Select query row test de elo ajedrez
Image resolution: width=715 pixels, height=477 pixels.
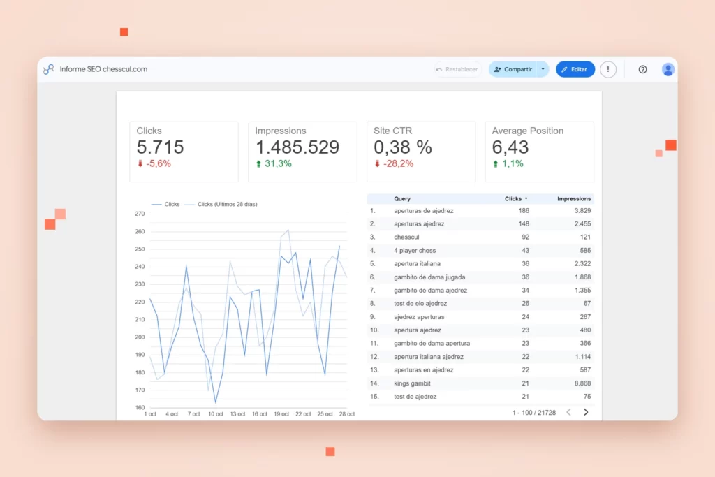click(x=480, y=304)
